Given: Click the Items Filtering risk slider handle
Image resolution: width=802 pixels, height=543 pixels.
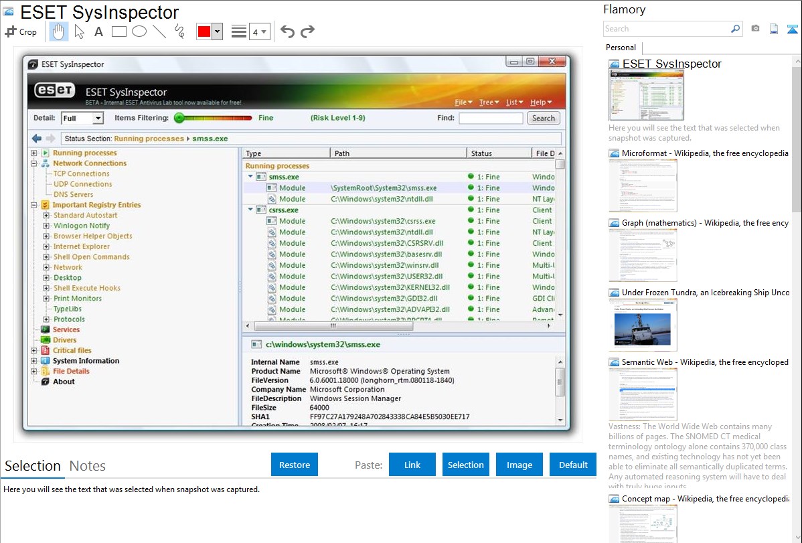Looking at the screenshot, I should tap(179, 118).
